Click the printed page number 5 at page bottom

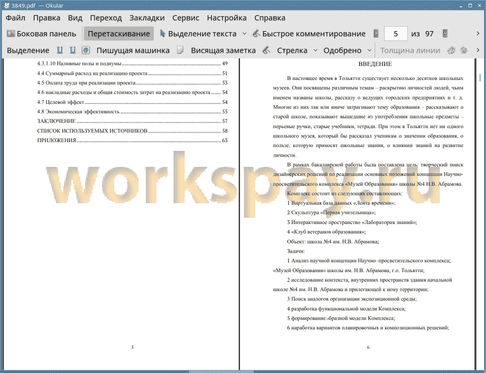(x=132, y=347)
